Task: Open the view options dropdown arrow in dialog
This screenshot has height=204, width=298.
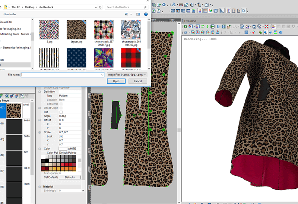Action: tap(131, 14)
